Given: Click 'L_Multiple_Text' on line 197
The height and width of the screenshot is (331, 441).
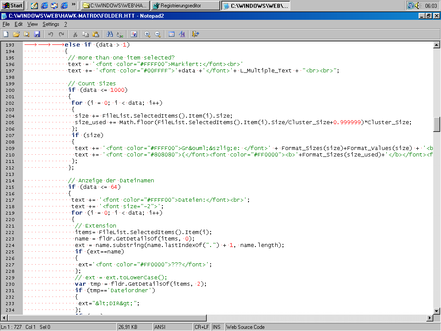Looking at the screenshot, I should tap(265, 71).
